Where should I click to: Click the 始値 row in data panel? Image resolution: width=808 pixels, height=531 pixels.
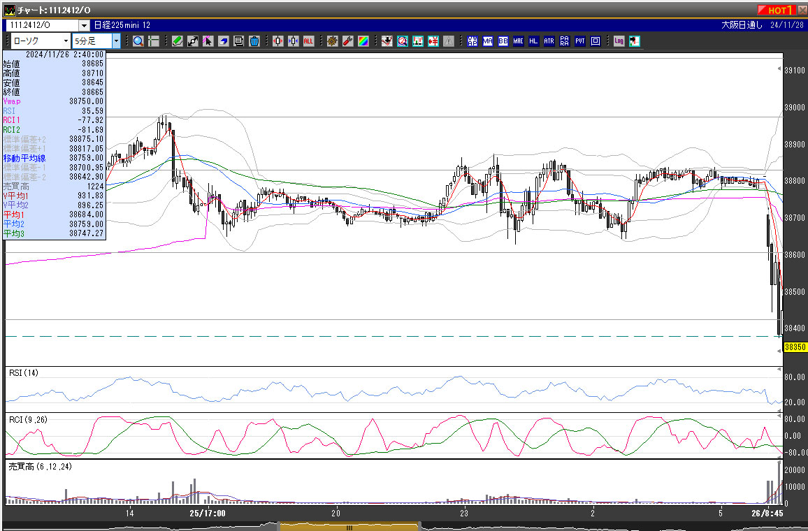54,64
